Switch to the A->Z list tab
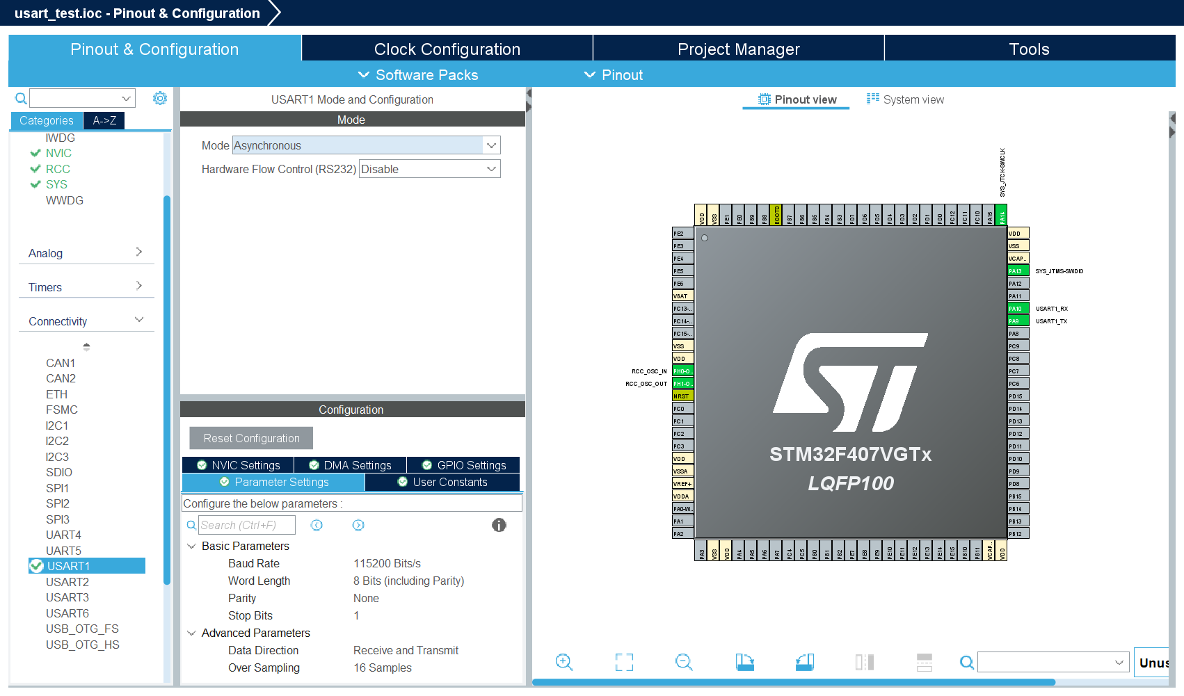Screen dimensions: 1184x696 (104, 120)
